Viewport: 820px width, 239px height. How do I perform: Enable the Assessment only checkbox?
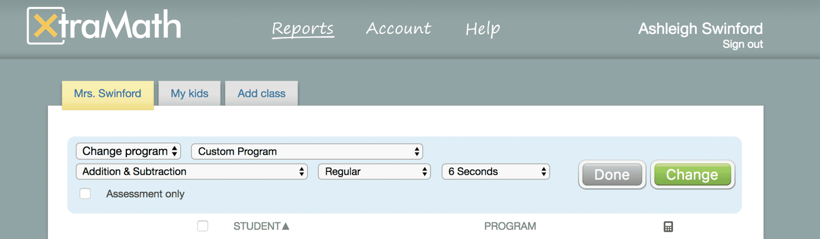[85, 194]
